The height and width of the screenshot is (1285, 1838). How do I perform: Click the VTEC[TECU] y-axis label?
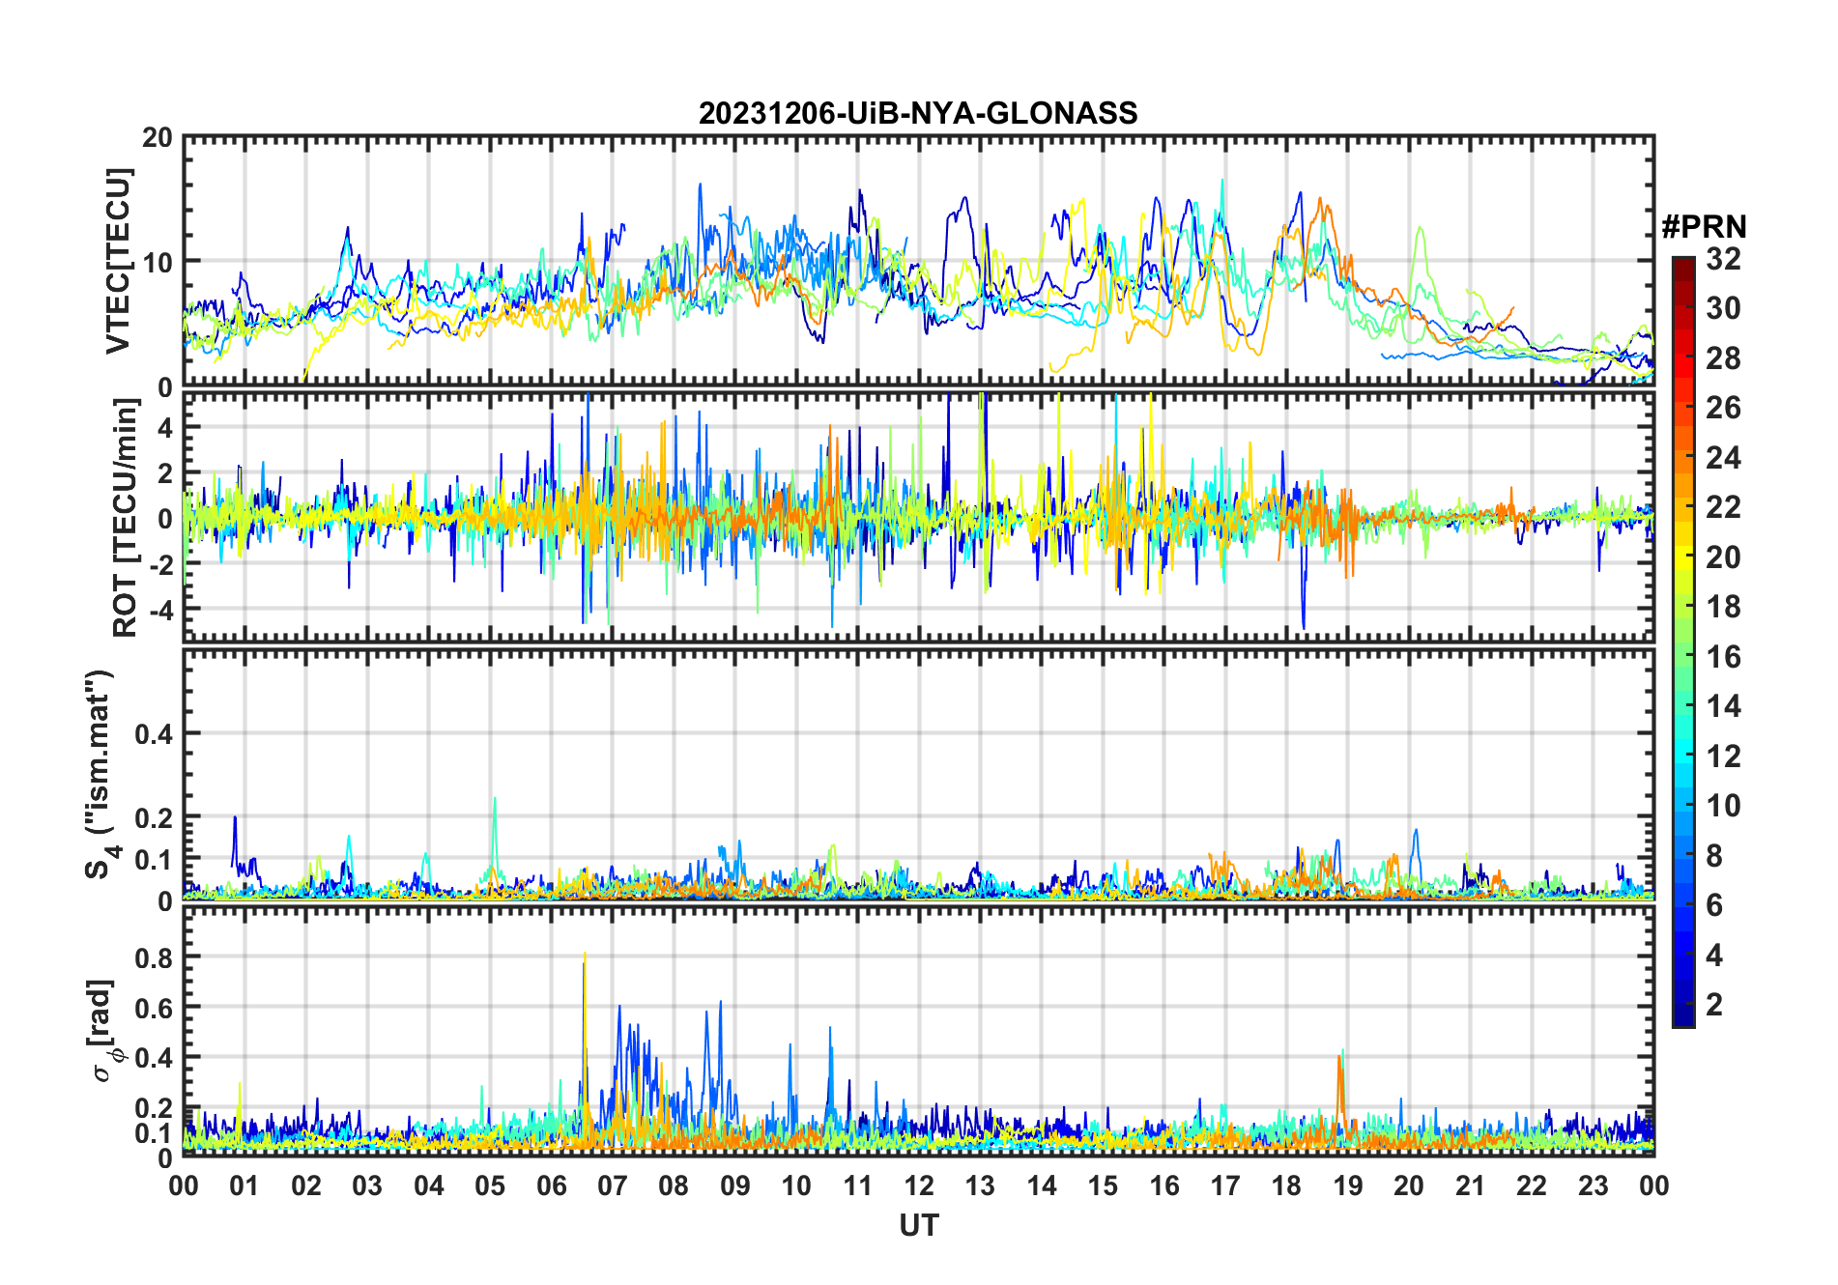click(x=118, y=262)
